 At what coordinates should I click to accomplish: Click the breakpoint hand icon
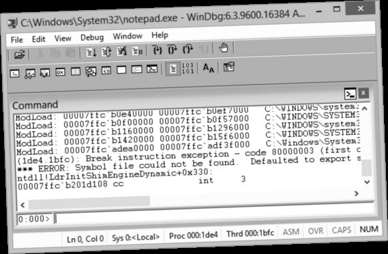pyautogui.click(x=223, y=47)
